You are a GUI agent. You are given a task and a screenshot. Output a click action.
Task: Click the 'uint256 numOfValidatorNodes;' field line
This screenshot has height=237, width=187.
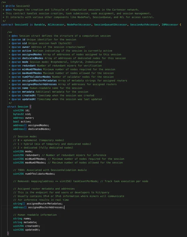34,174
